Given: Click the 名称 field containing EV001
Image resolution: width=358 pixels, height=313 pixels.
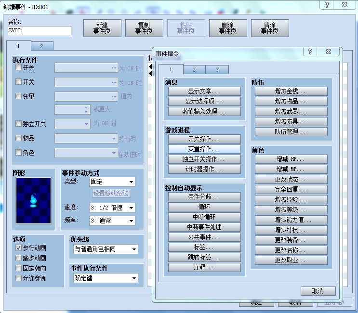Looking at the screenshot, I should tap(40, 31).
